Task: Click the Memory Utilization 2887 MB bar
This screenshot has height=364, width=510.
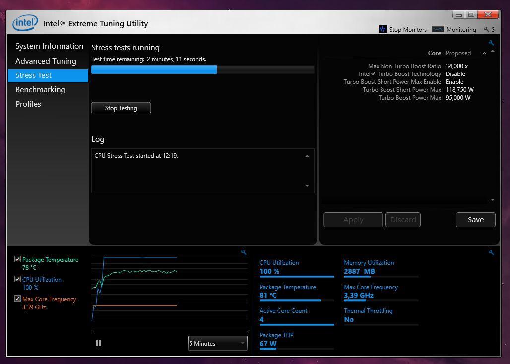Action: pyautogui.click(x=381, y=277)
